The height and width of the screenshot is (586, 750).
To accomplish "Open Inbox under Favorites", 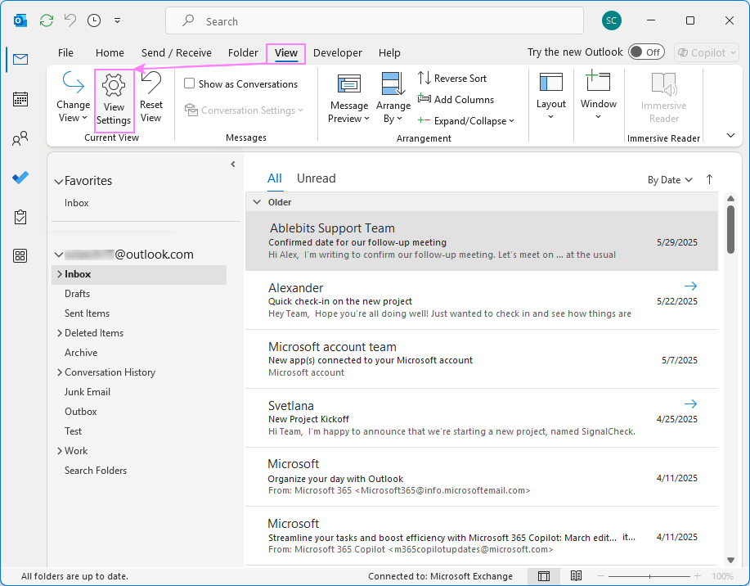I will pyautogui.click(x=77, y=203).
